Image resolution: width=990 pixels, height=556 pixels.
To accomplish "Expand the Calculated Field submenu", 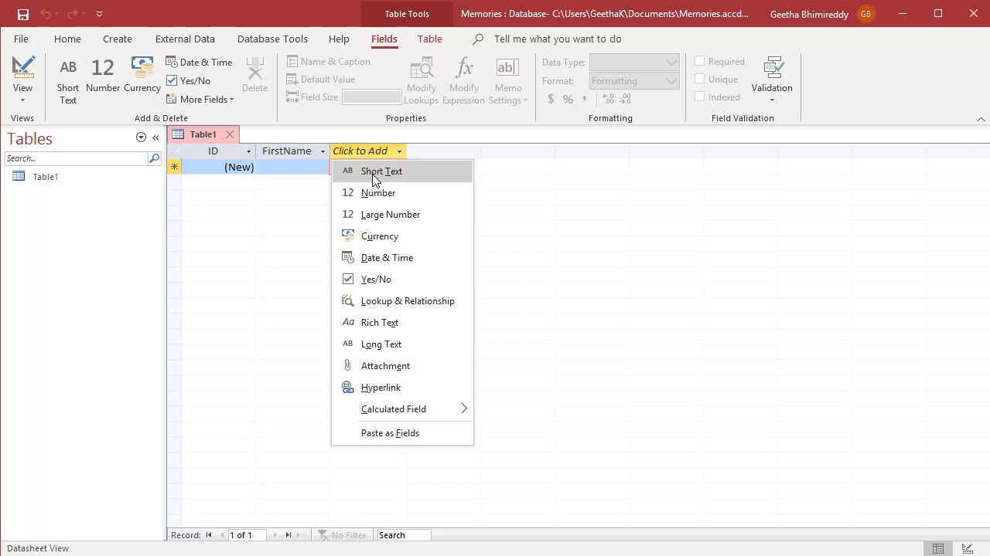I will pos(402,409).
